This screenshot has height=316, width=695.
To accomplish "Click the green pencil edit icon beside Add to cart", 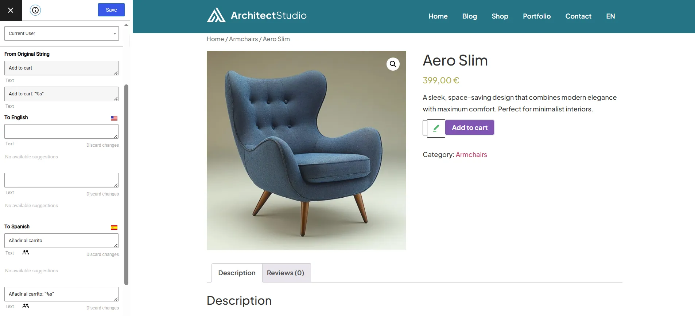I will point(436,128).
